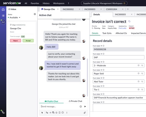Click the SAP text field

tap(118, 57)
